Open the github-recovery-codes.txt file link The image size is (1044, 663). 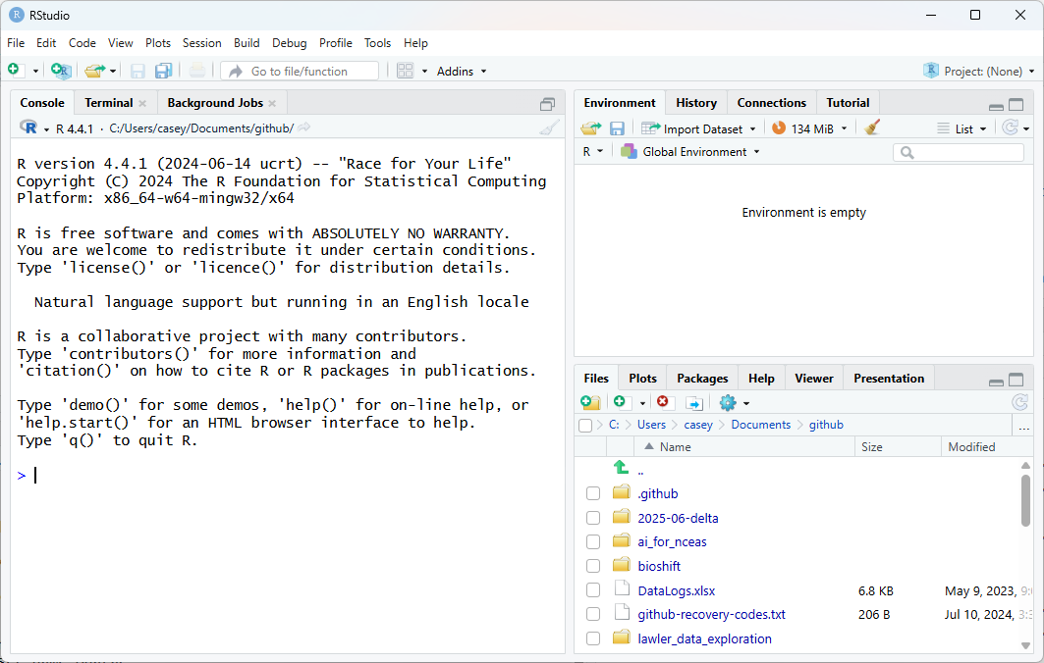click(711, 615)
